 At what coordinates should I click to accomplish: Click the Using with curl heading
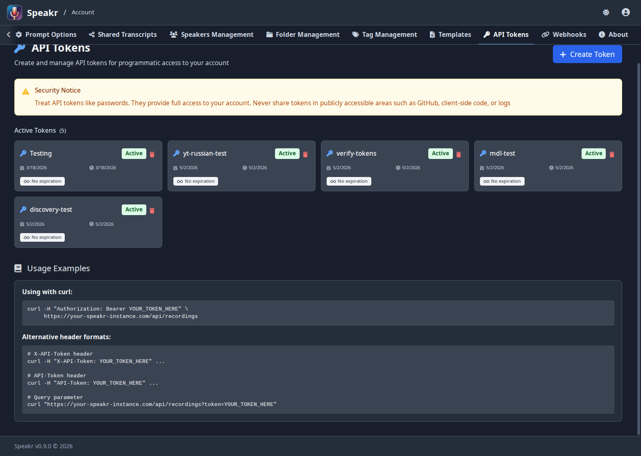coord(47,292)
